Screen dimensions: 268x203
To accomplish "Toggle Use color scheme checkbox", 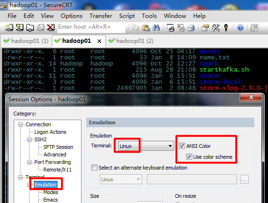I will (x=189, y=157).
